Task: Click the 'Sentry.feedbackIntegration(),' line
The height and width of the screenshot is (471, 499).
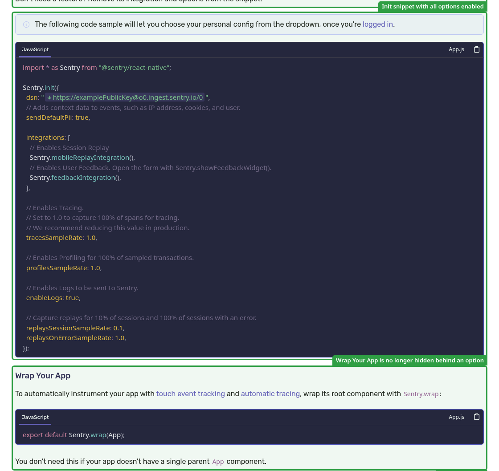Action: [x=75, y=178]
